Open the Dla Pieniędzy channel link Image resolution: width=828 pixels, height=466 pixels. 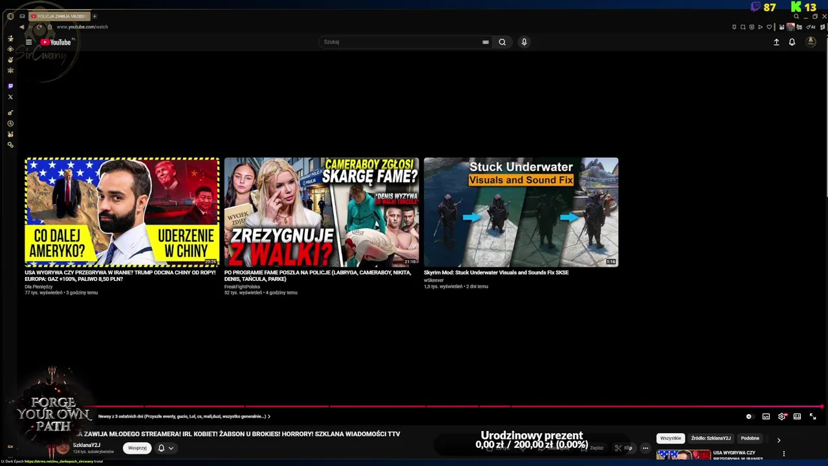(38, 287)
